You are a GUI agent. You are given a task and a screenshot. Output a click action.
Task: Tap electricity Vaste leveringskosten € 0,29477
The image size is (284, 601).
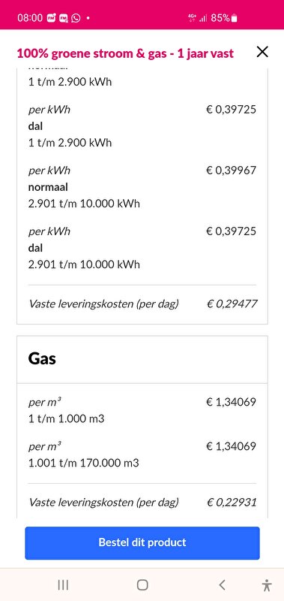click(x=232, y=304)
